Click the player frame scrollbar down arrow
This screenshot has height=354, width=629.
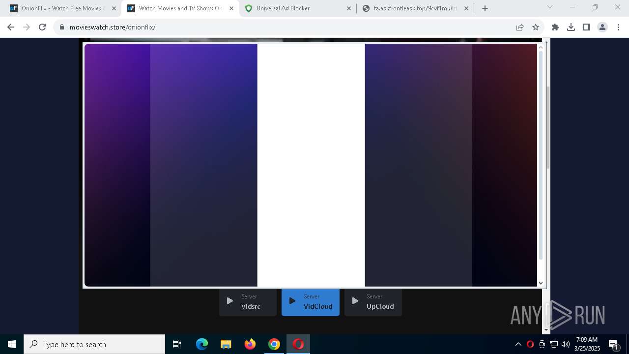tap(541, 283)
